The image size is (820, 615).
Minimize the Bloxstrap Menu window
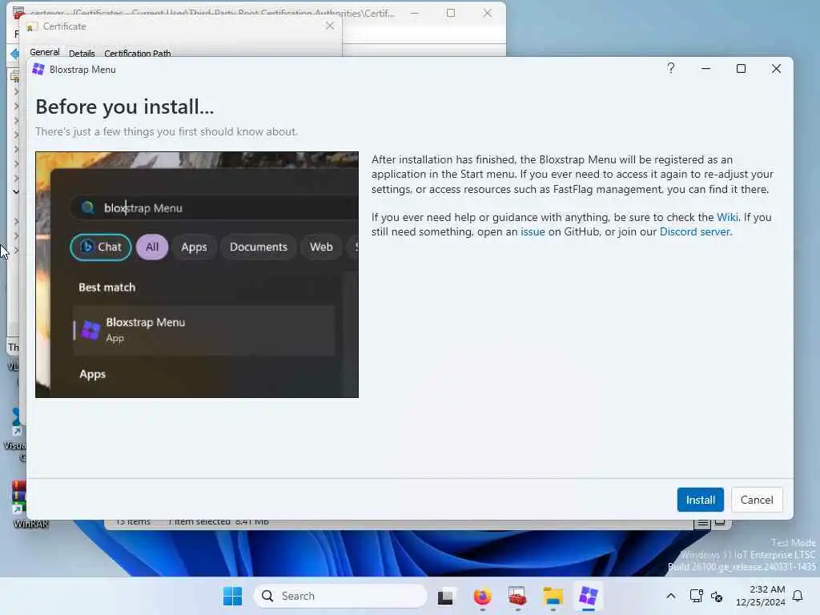705,69
